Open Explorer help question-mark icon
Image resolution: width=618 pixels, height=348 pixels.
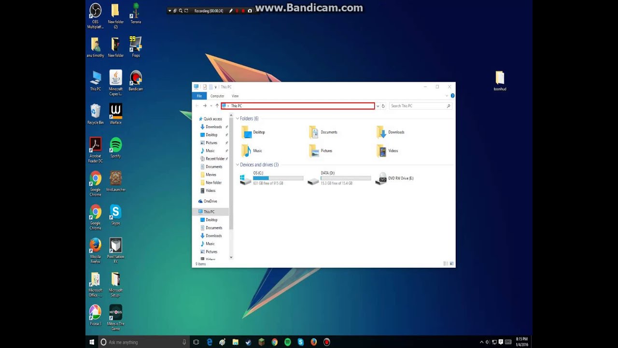point(452,96)
